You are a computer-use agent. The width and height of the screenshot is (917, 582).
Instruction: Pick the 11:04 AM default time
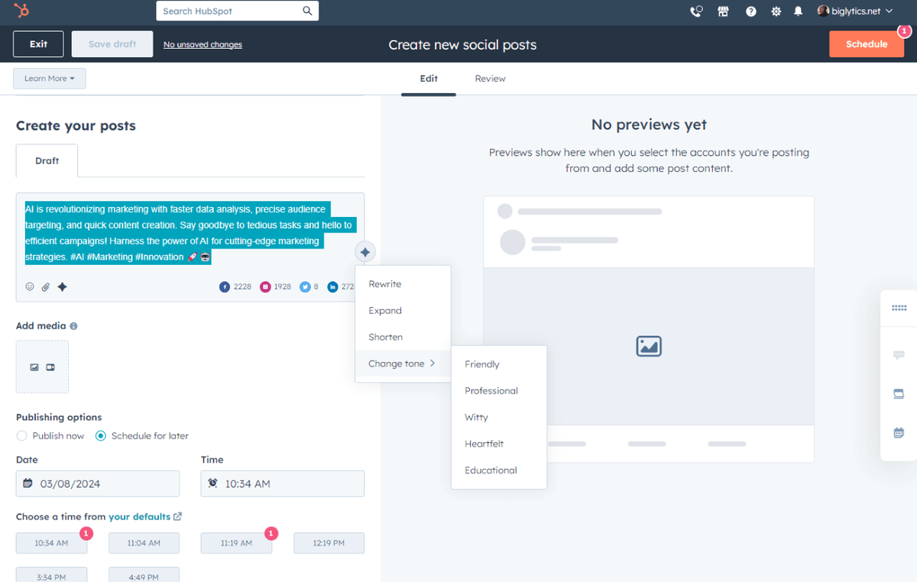tap(144, 543)
